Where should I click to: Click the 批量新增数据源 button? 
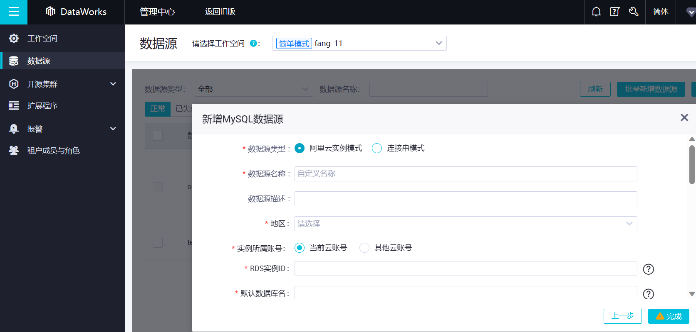pyautogui.click(x=651, y=89)
